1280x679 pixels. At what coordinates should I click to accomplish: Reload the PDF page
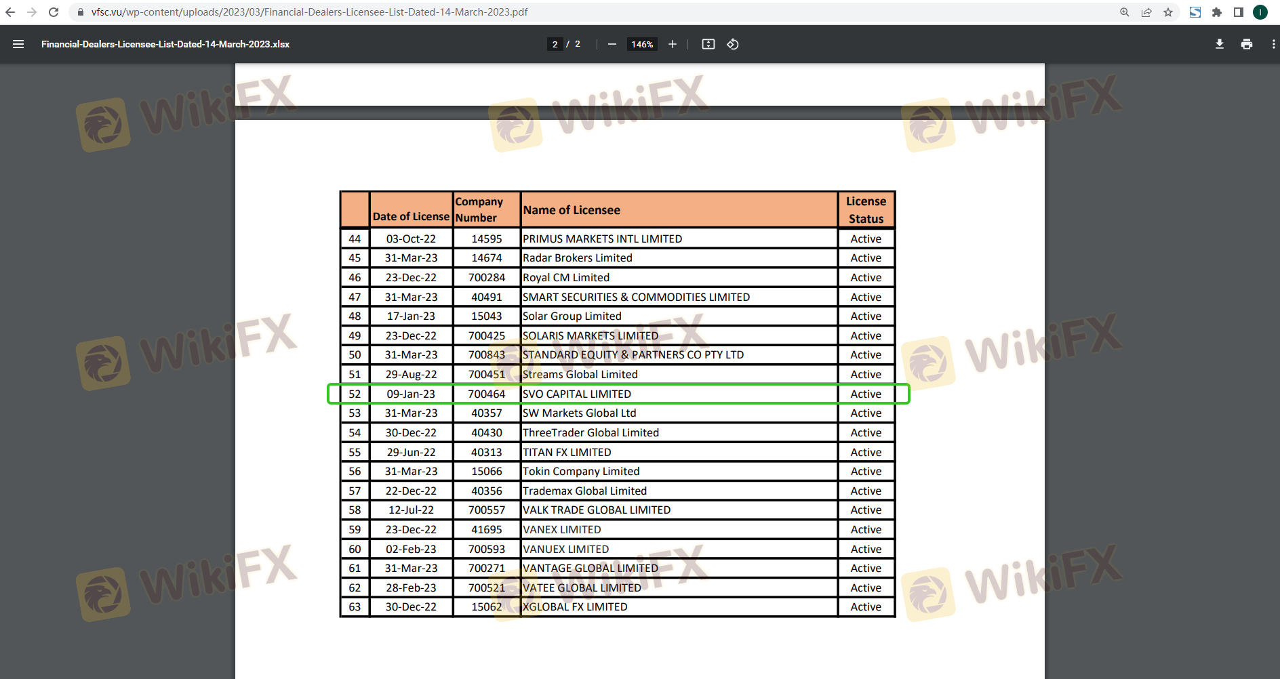[54, 12]
